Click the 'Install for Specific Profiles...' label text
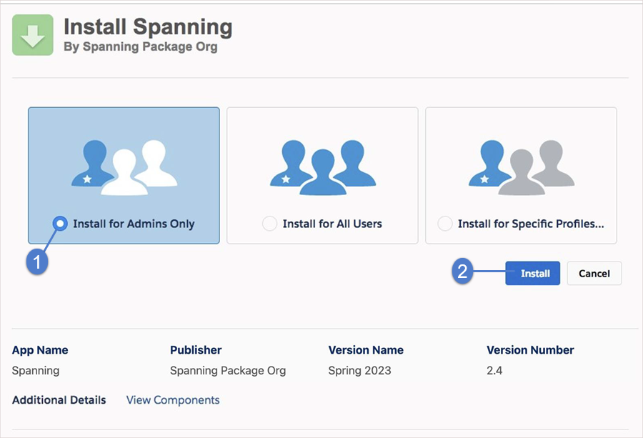Screen dimensions: 643x438 pyautogui.click(x=531, y=224)
